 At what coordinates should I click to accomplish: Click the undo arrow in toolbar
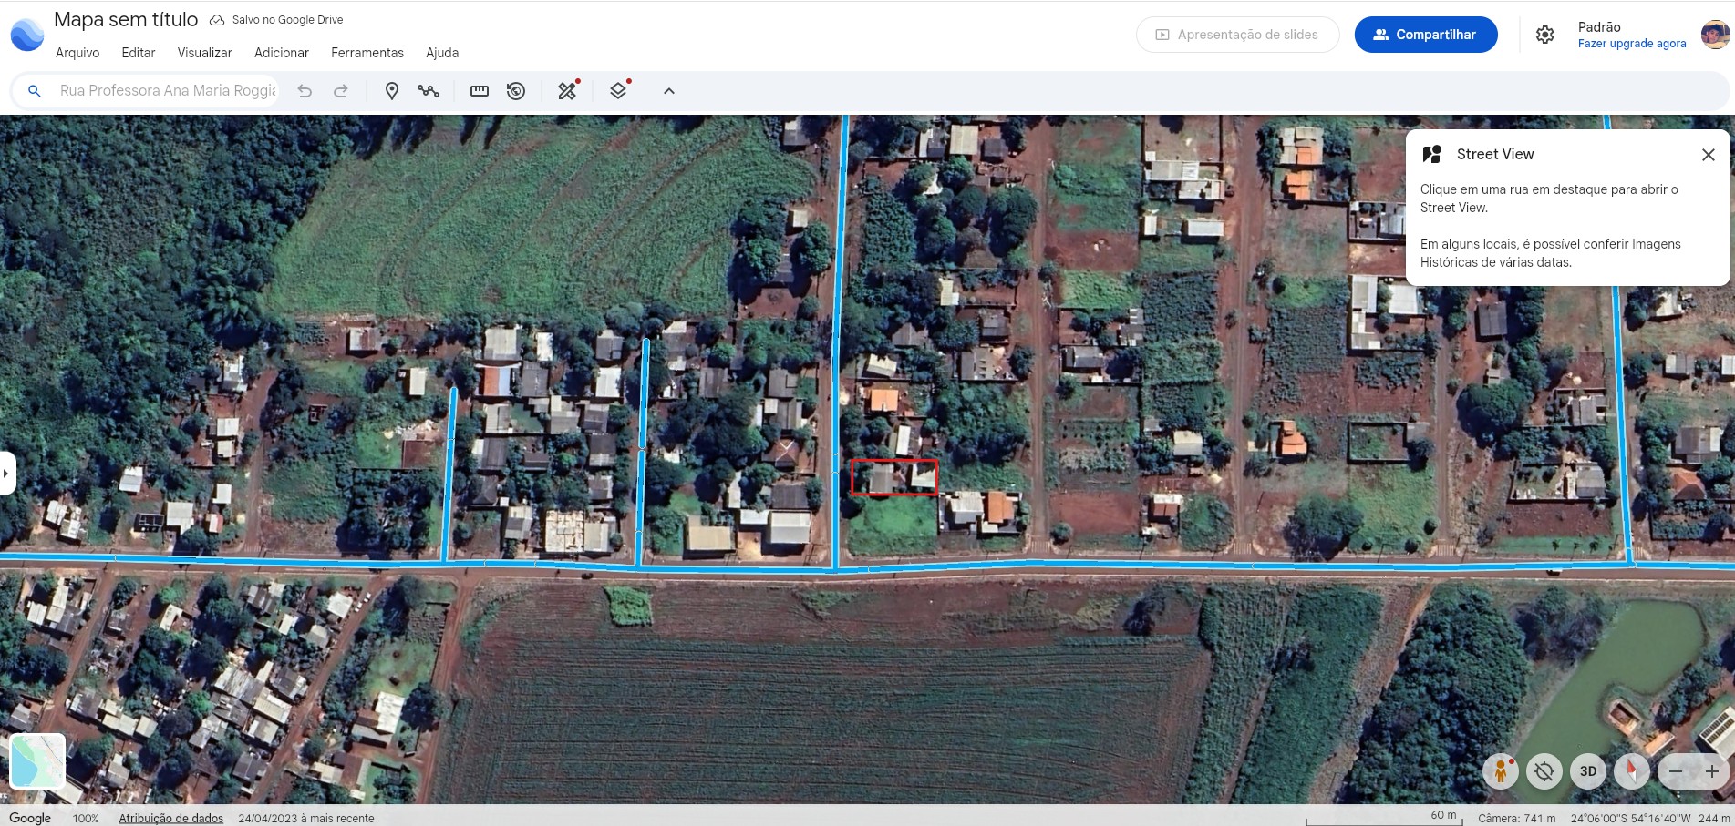[305, 91]
